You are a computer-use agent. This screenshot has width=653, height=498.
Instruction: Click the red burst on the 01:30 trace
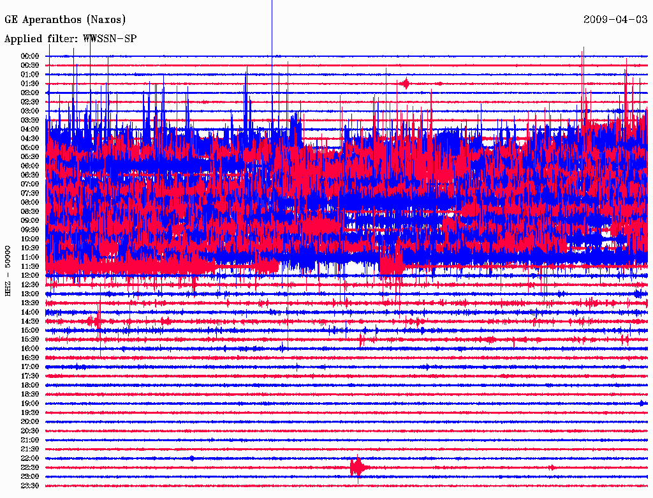[406, 83]
